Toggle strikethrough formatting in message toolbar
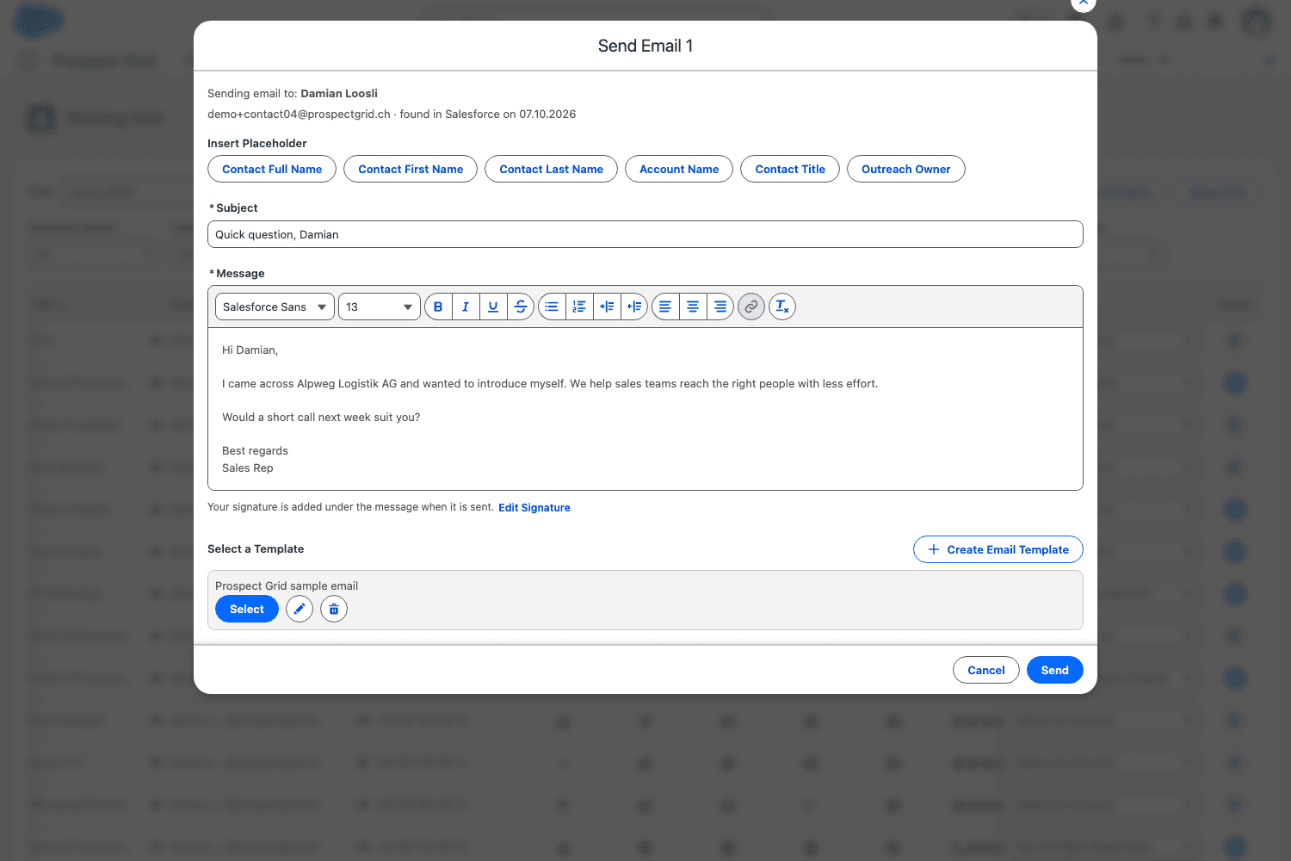 (x=521, y=307)
